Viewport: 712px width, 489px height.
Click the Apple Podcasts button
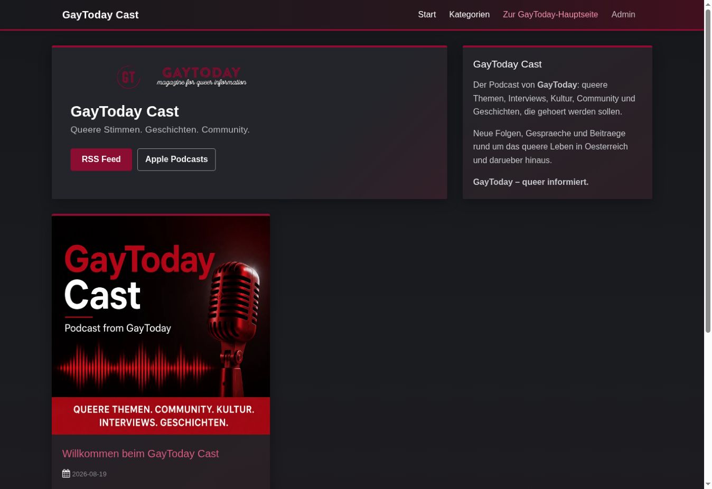coord(176,159)
